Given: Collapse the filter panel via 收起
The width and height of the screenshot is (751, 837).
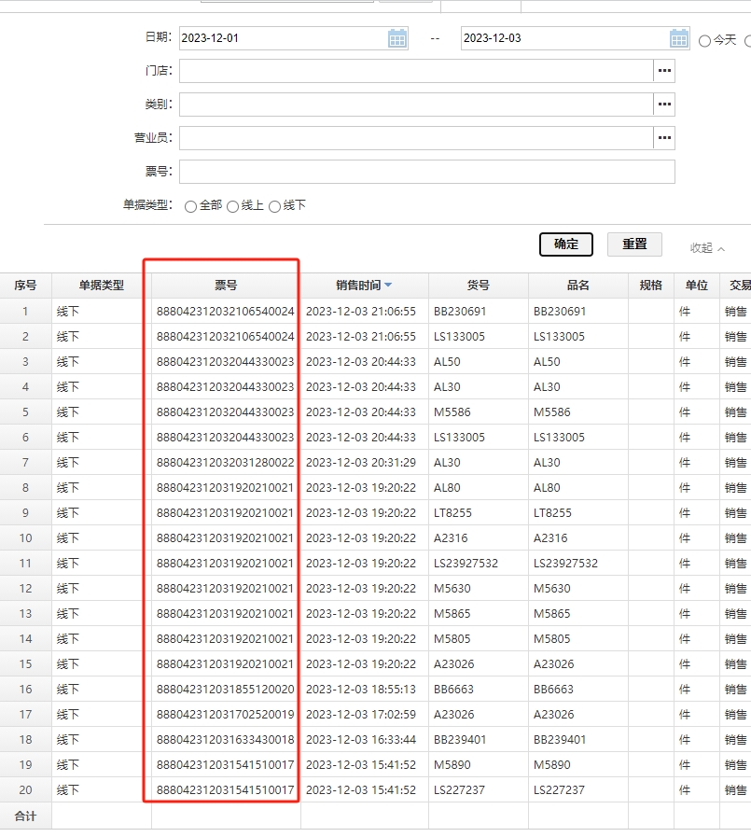Looking at the screenshot, I should click(707, 247).
